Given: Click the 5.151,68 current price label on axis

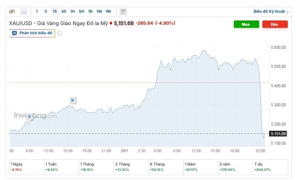Looking at the screenshot, I should (278, 133).
